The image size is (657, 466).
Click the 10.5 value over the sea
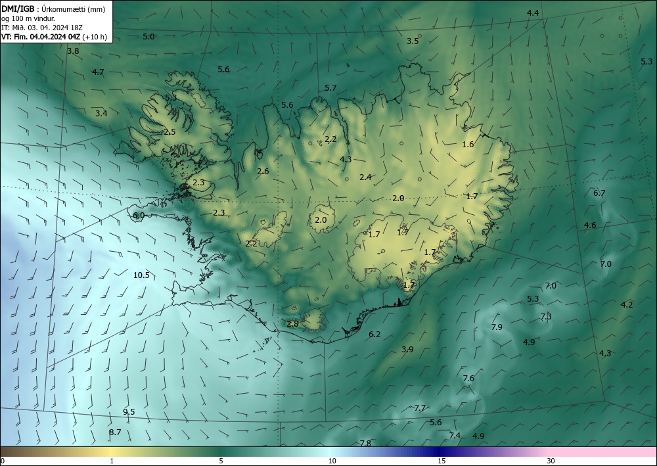click(x=141, y=275)
